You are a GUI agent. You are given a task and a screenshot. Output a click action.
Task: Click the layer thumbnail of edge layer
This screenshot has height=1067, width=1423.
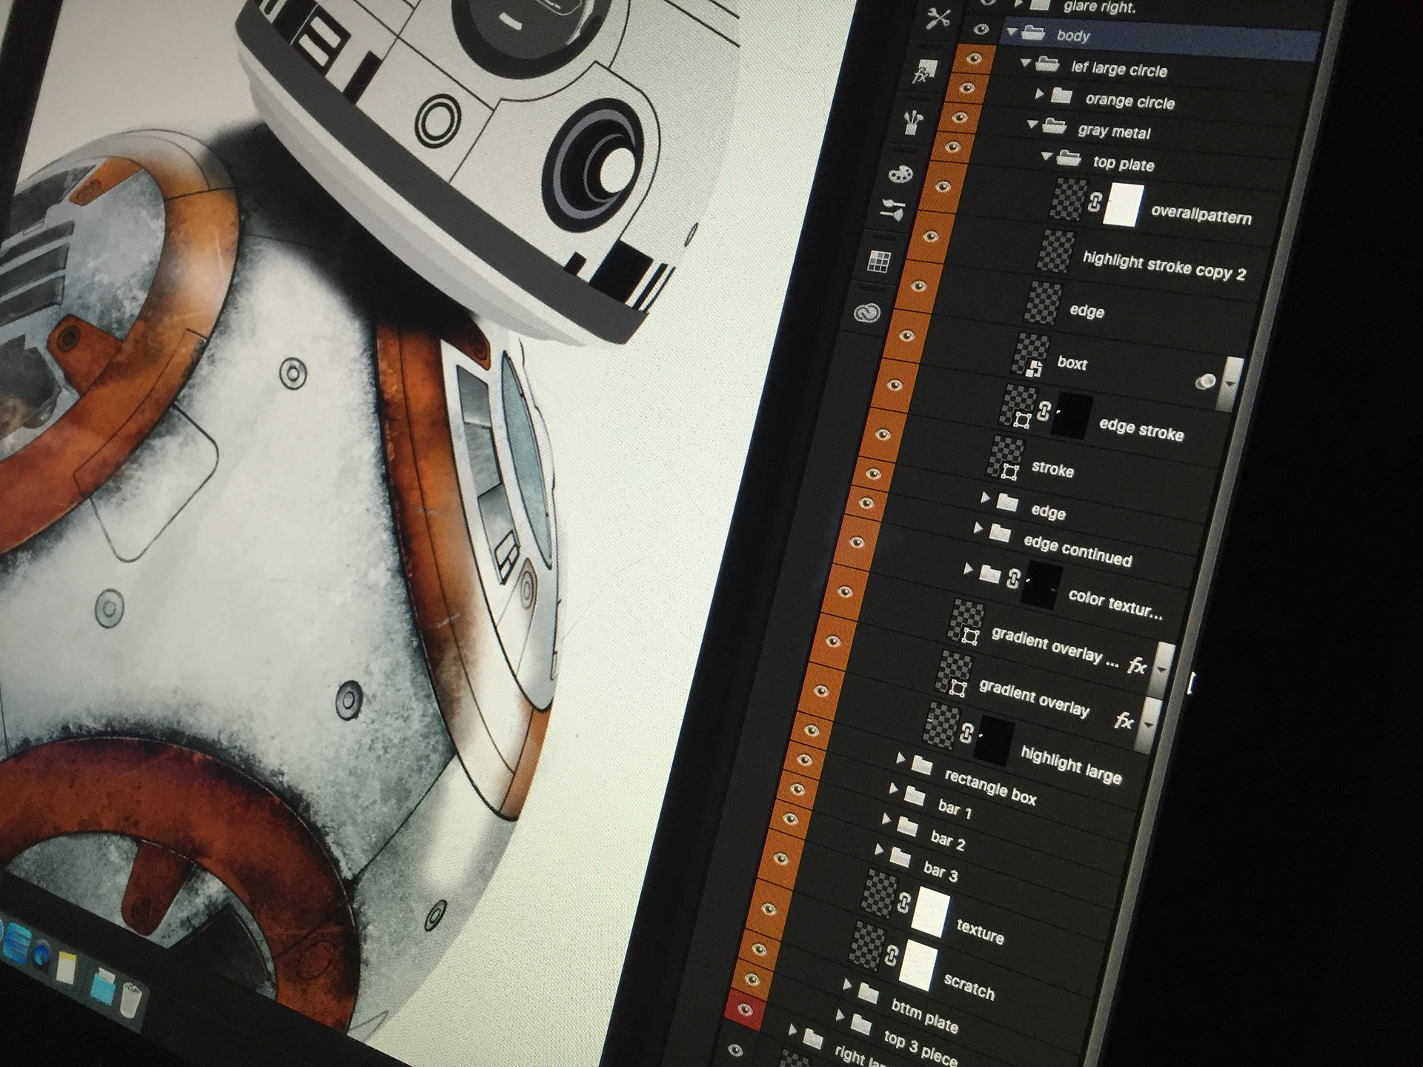tap(1044, 303)
